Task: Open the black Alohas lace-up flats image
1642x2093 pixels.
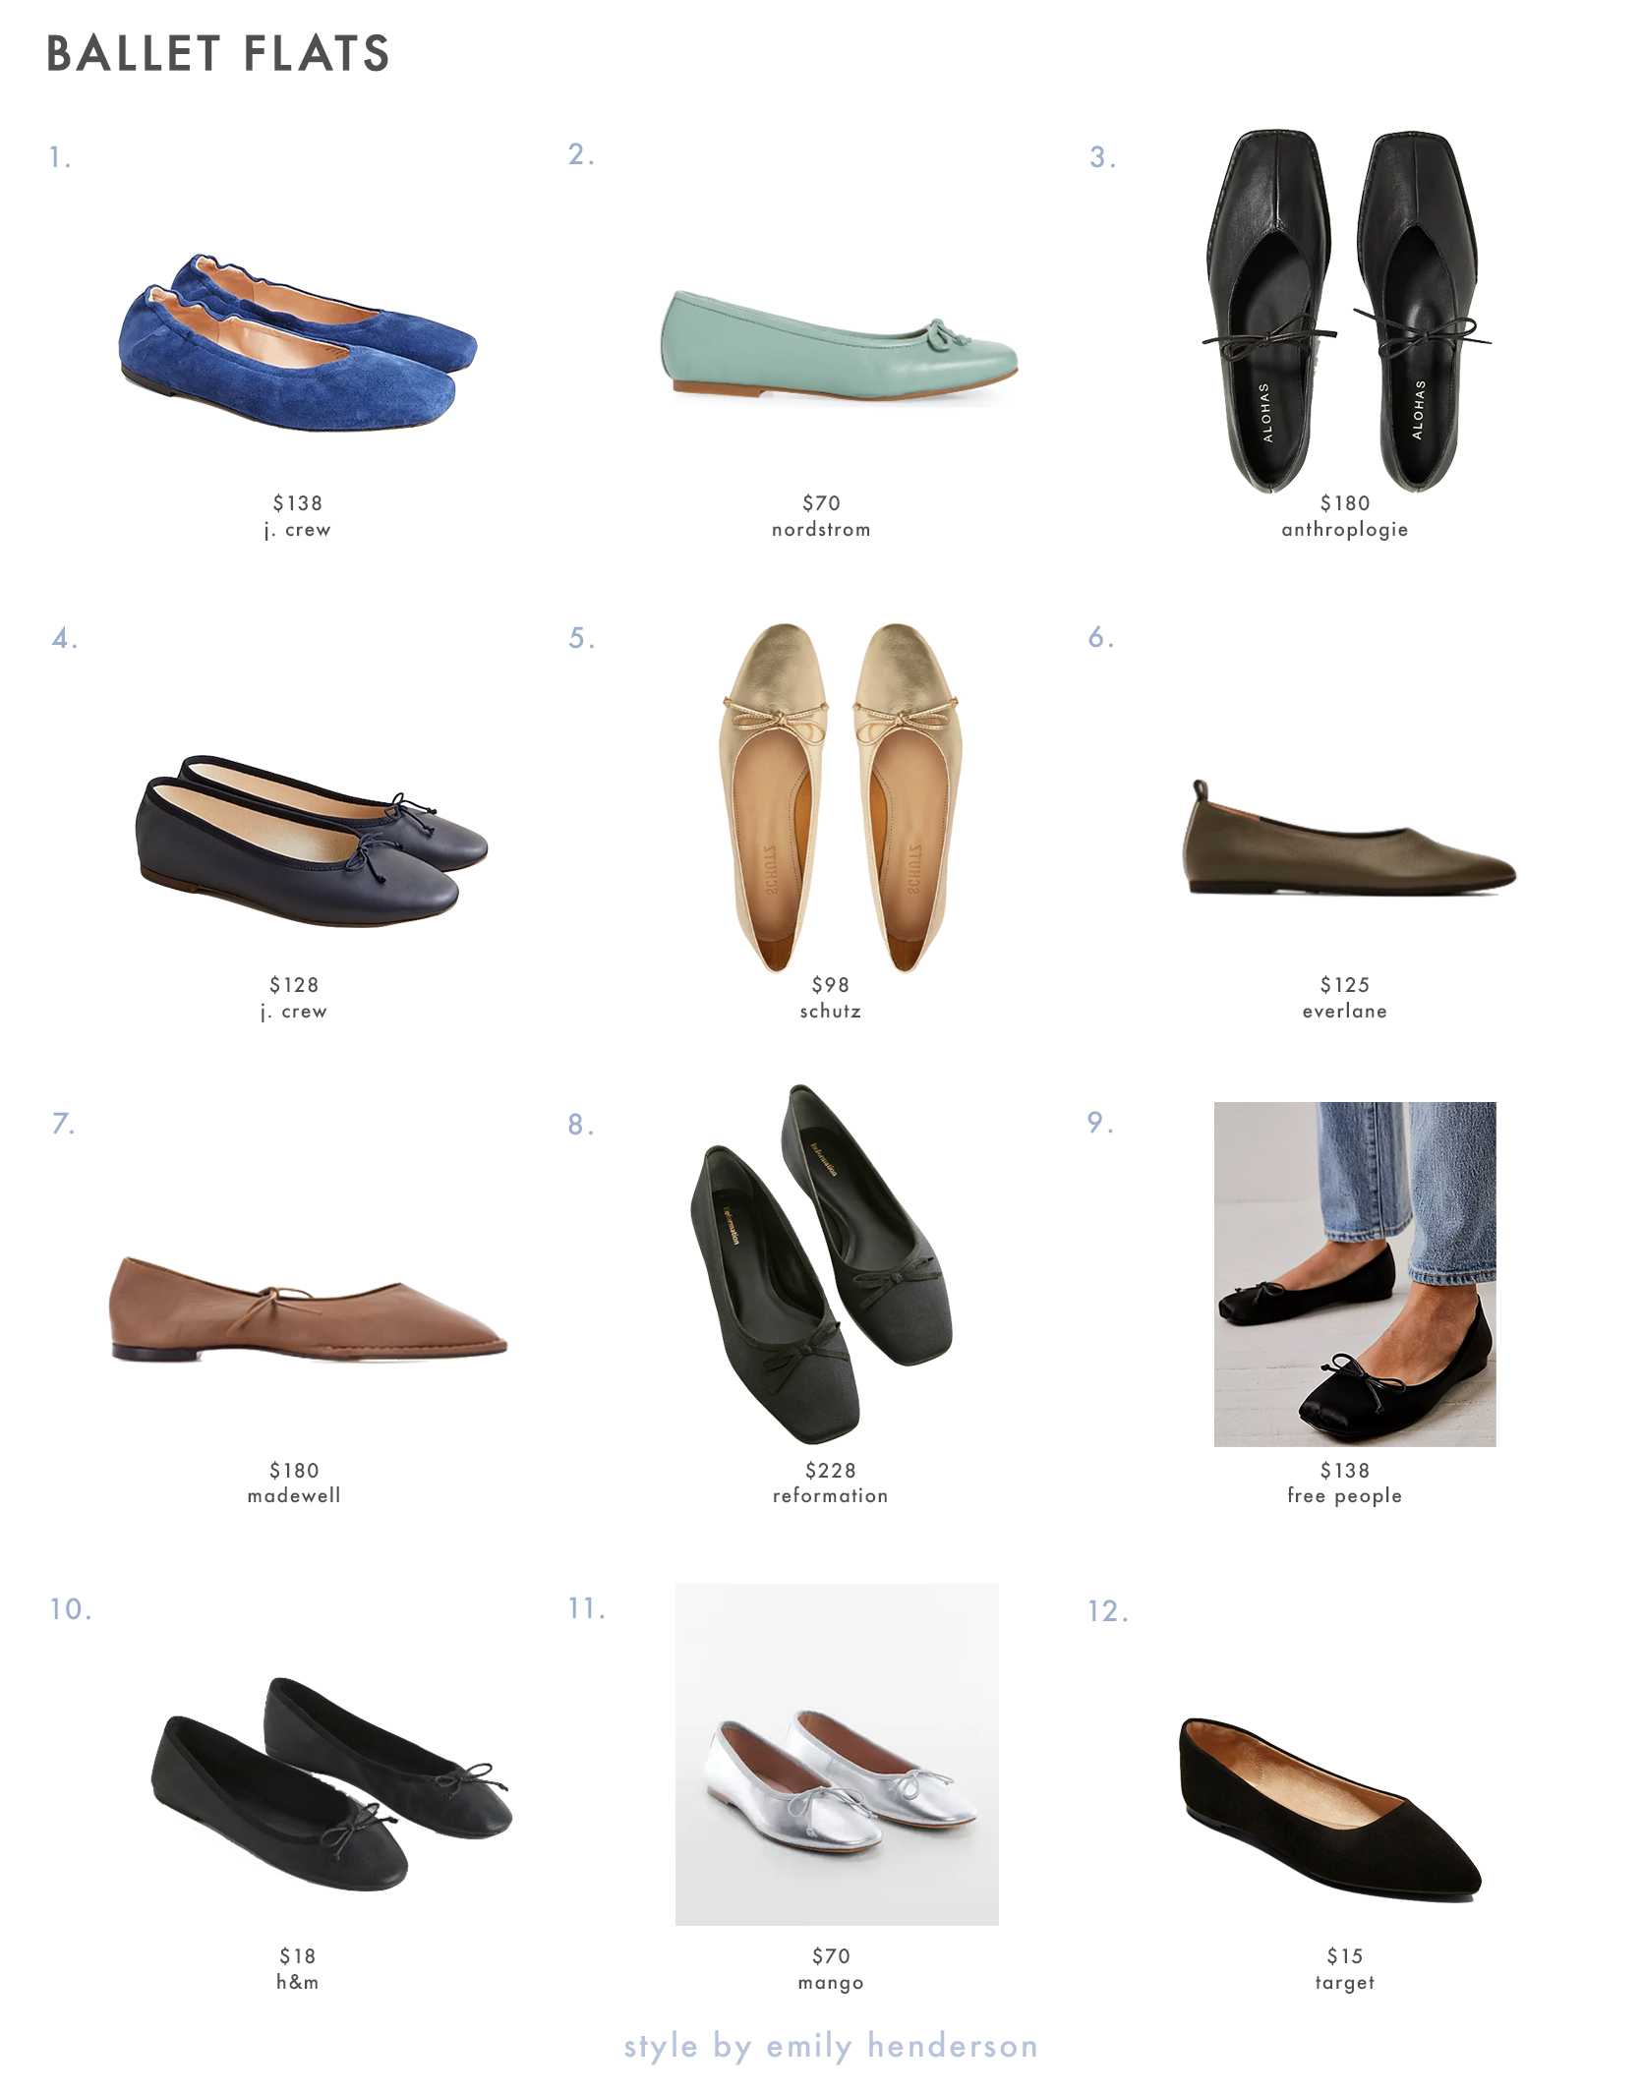Action: click(x=1345, y=310)
